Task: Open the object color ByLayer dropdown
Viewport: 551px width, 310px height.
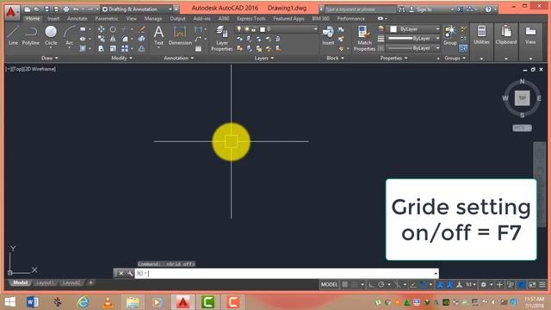Action: point(413,29)
